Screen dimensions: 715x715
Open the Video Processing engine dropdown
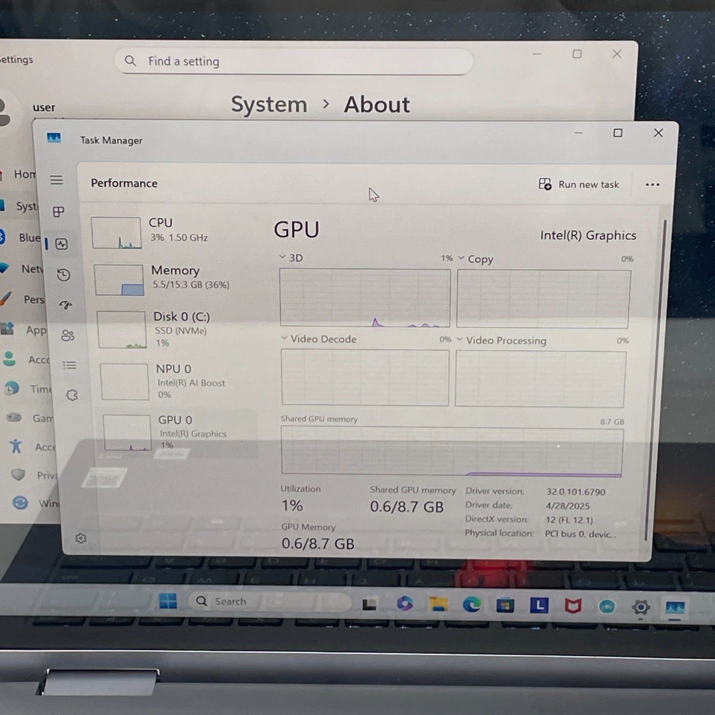point(460,340)
